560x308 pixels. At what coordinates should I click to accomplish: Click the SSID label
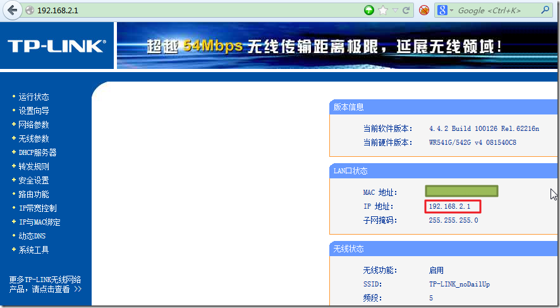[x=372, y=285]
